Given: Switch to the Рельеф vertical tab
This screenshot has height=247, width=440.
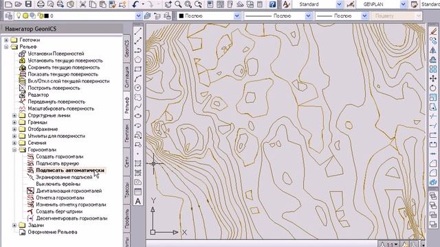Looking at the screenshot, I should tap(126, 105).
